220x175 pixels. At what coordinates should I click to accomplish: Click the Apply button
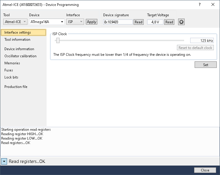[x=91, y=22]
